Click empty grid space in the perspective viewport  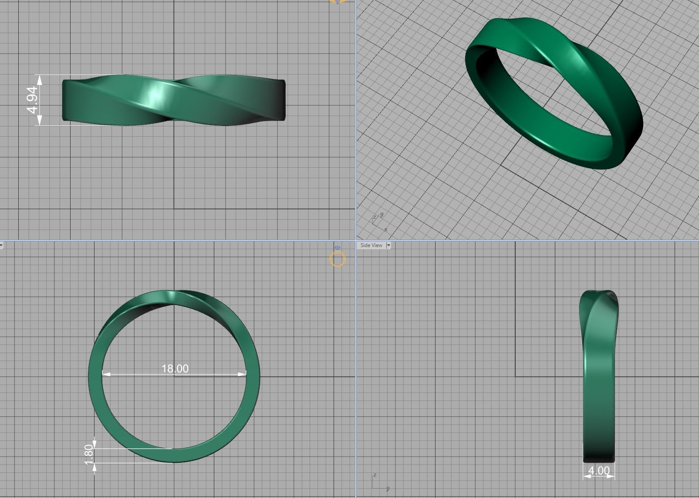point(436,174)
